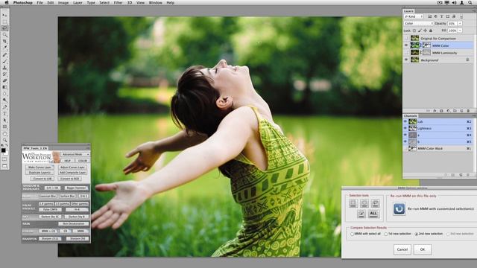Click the Surface Blur button

pyautogui.click(x=67, y=197)
